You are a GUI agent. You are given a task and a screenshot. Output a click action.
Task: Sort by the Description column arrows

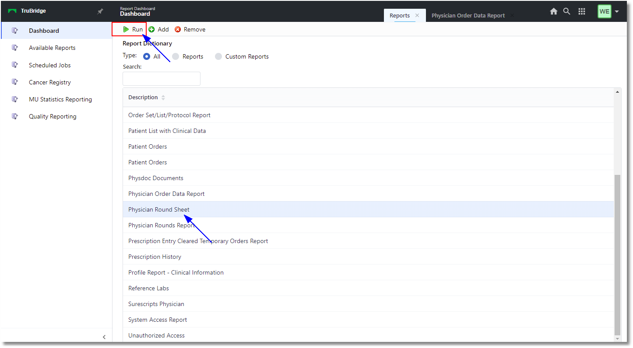click(x=163, y=97)
